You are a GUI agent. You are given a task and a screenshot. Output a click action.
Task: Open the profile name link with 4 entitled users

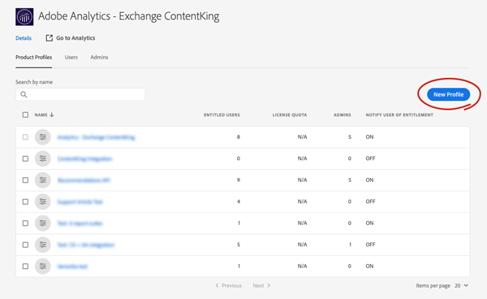tap(80, 201)
